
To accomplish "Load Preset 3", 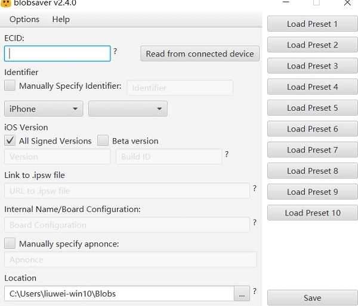I will tap(312, 66).
